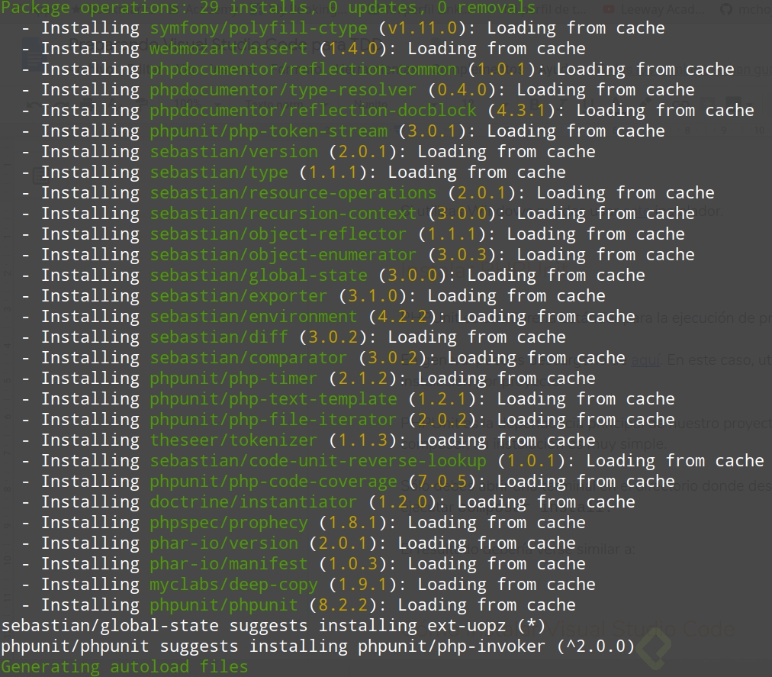Open the 'aquí' link in the background document

645,360
